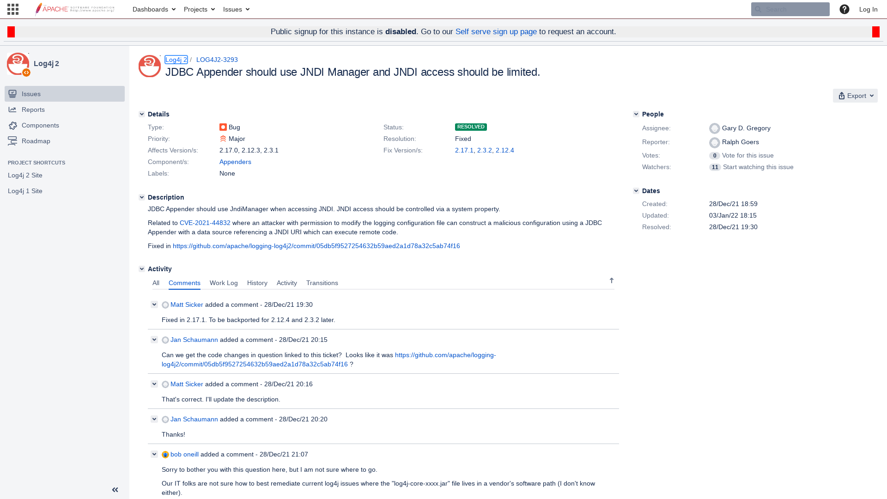The height and width of the screenshot is (499, 887).
Task: Open the Reports sidebar item
Action: (65, 110)
